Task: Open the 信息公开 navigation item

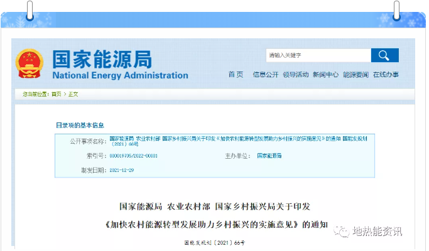Action: click(265, 75)
